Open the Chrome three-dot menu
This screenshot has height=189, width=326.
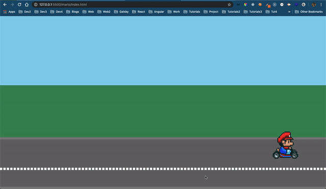(x=321, y=5)
